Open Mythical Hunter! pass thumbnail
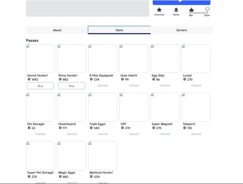The height and width of the screenshot is (184, 243). (103, 155)
